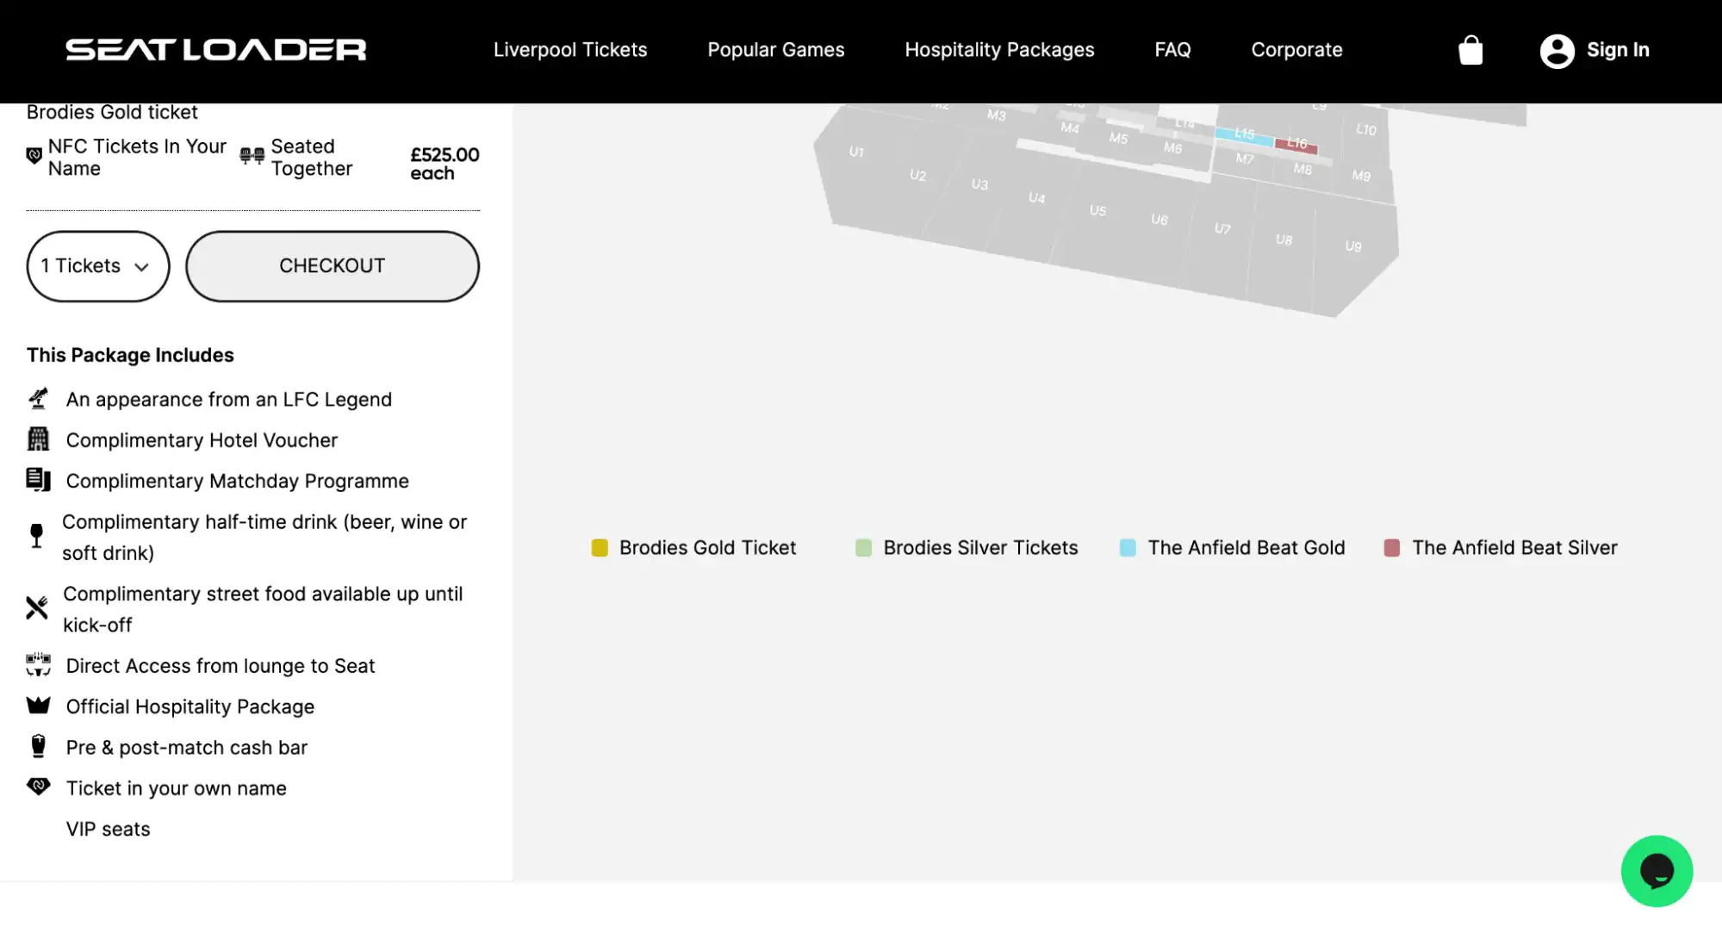Select Liverpool Tickets in the navigation
Image resolution: width=1722 pixels, height=927 pixels.
(x=570, y=50)
